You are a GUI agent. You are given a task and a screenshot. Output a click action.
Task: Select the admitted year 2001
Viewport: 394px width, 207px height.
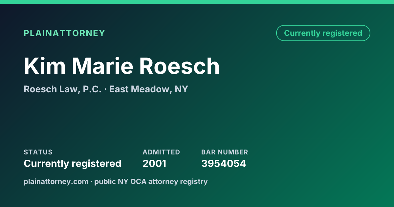154,163
